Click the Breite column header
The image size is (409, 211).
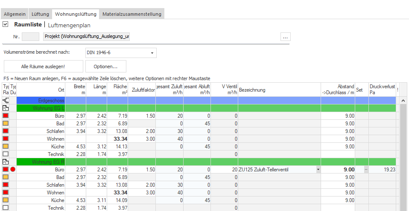click(76, 90)
